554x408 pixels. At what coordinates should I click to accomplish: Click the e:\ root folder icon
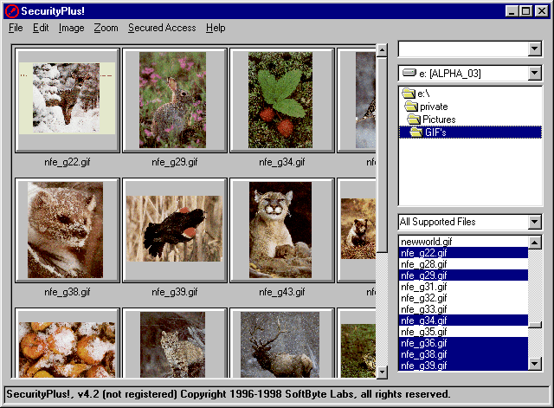click(x=409, y=94)
